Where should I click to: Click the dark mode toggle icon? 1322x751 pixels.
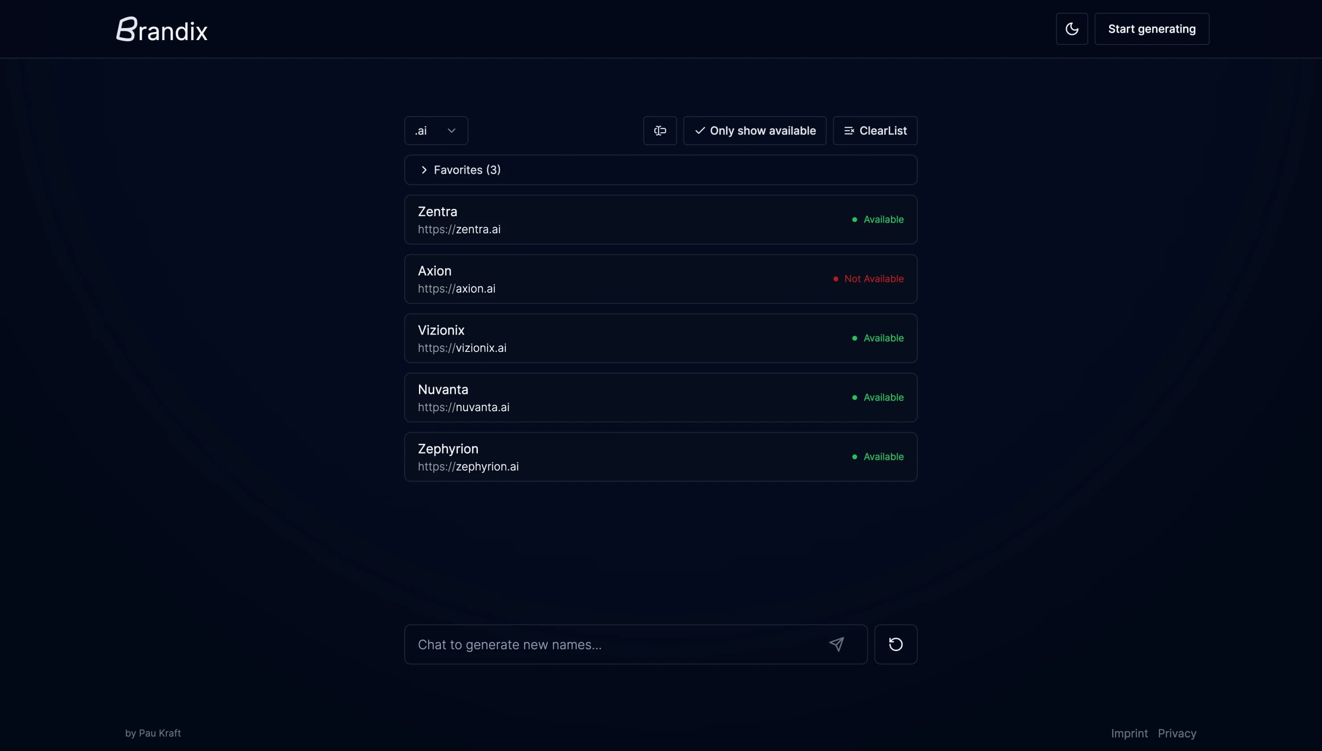point(1072,28)
